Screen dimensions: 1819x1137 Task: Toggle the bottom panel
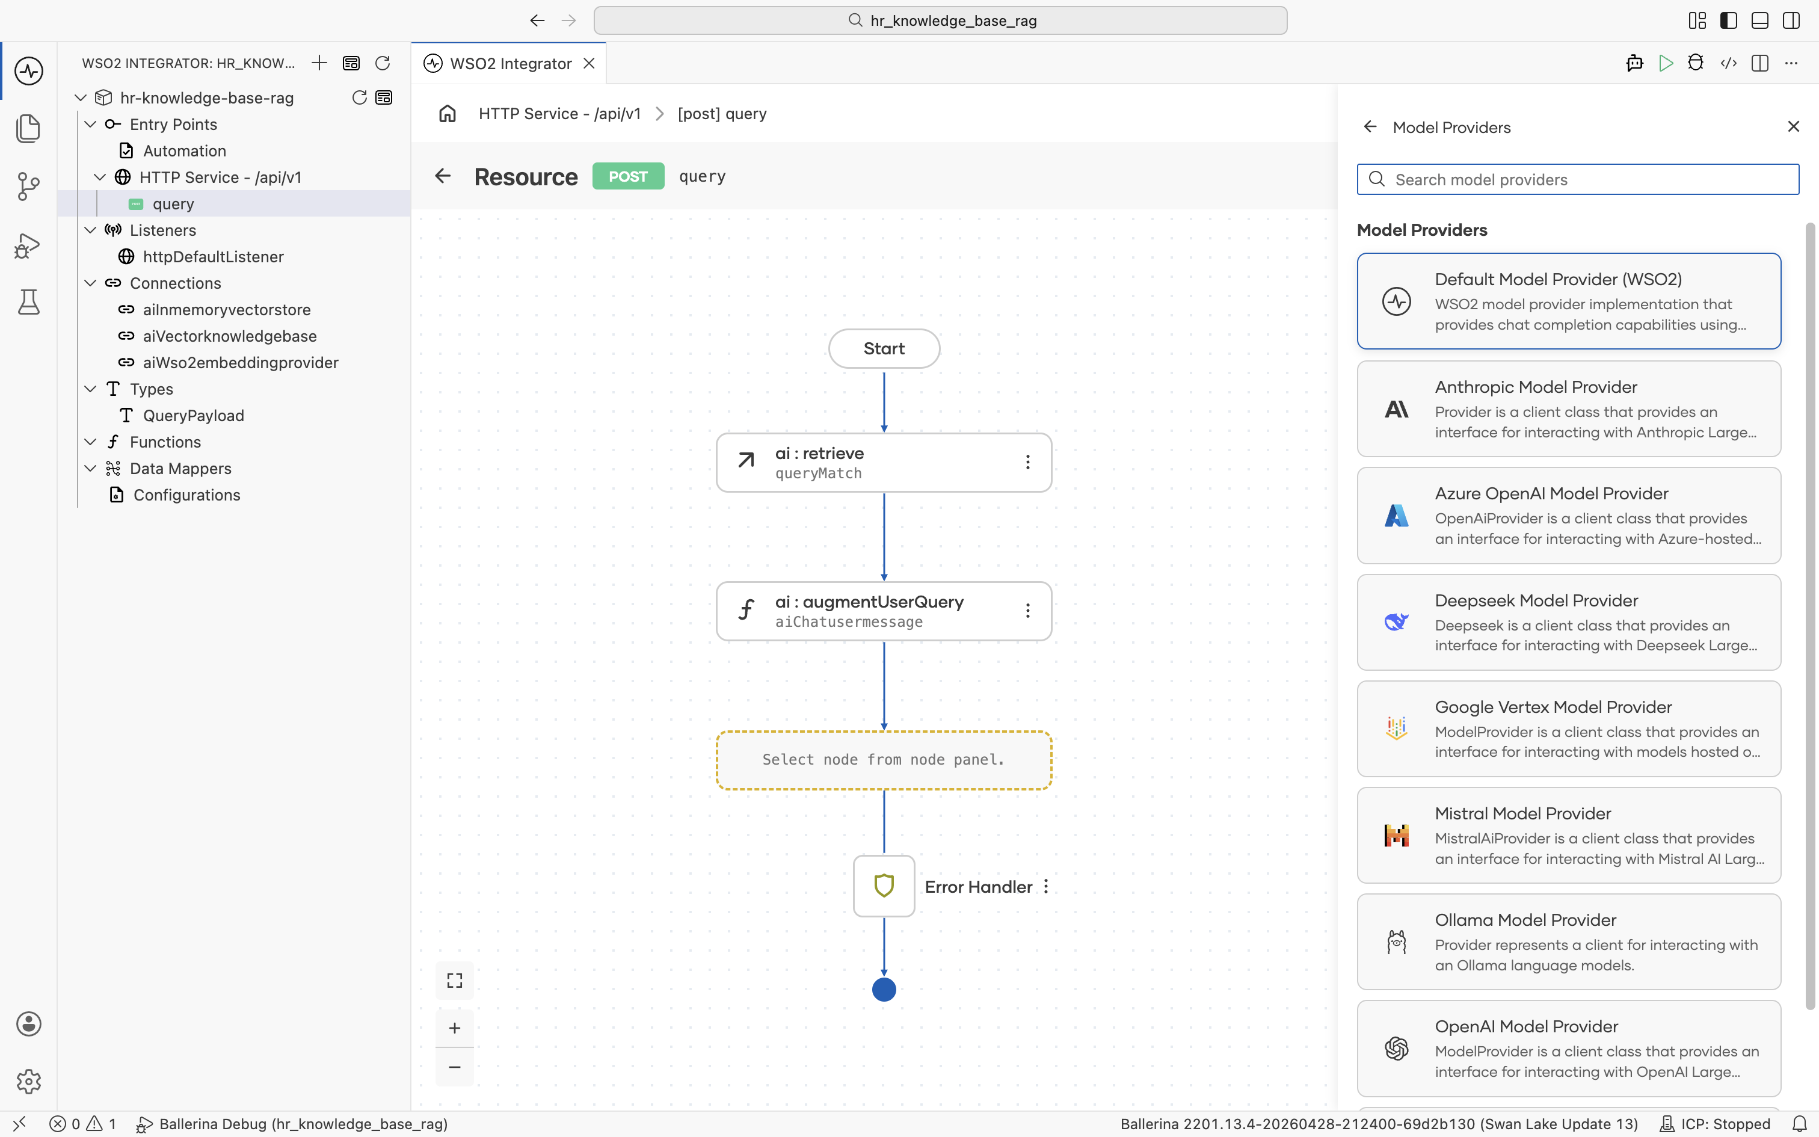(1759, 20)
